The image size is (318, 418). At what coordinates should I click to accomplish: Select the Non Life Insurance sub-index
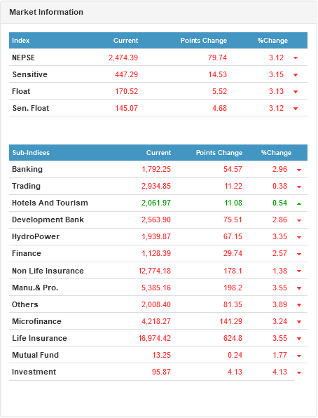tap(48, 271)
